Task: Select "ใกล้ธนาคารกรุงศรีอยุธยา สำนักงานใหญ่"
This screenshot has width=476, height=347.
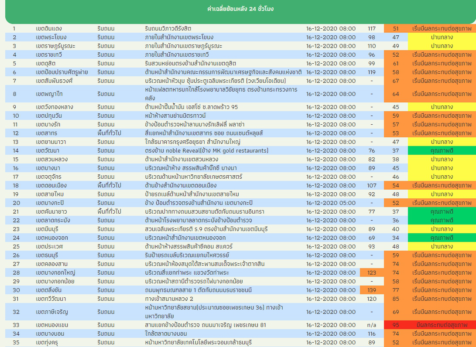Action: pos(192,142)
